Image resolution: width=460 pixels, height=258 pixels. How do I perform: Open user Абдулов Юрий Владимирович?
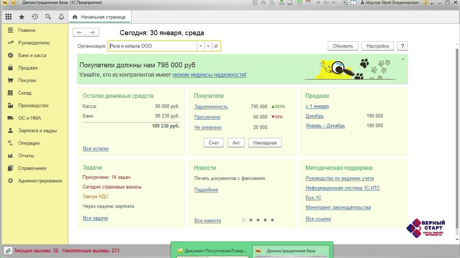tap(389, 3)
